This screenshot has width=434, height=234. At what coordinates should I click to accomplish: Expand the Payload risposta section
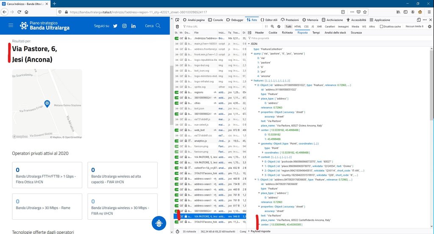260,231
